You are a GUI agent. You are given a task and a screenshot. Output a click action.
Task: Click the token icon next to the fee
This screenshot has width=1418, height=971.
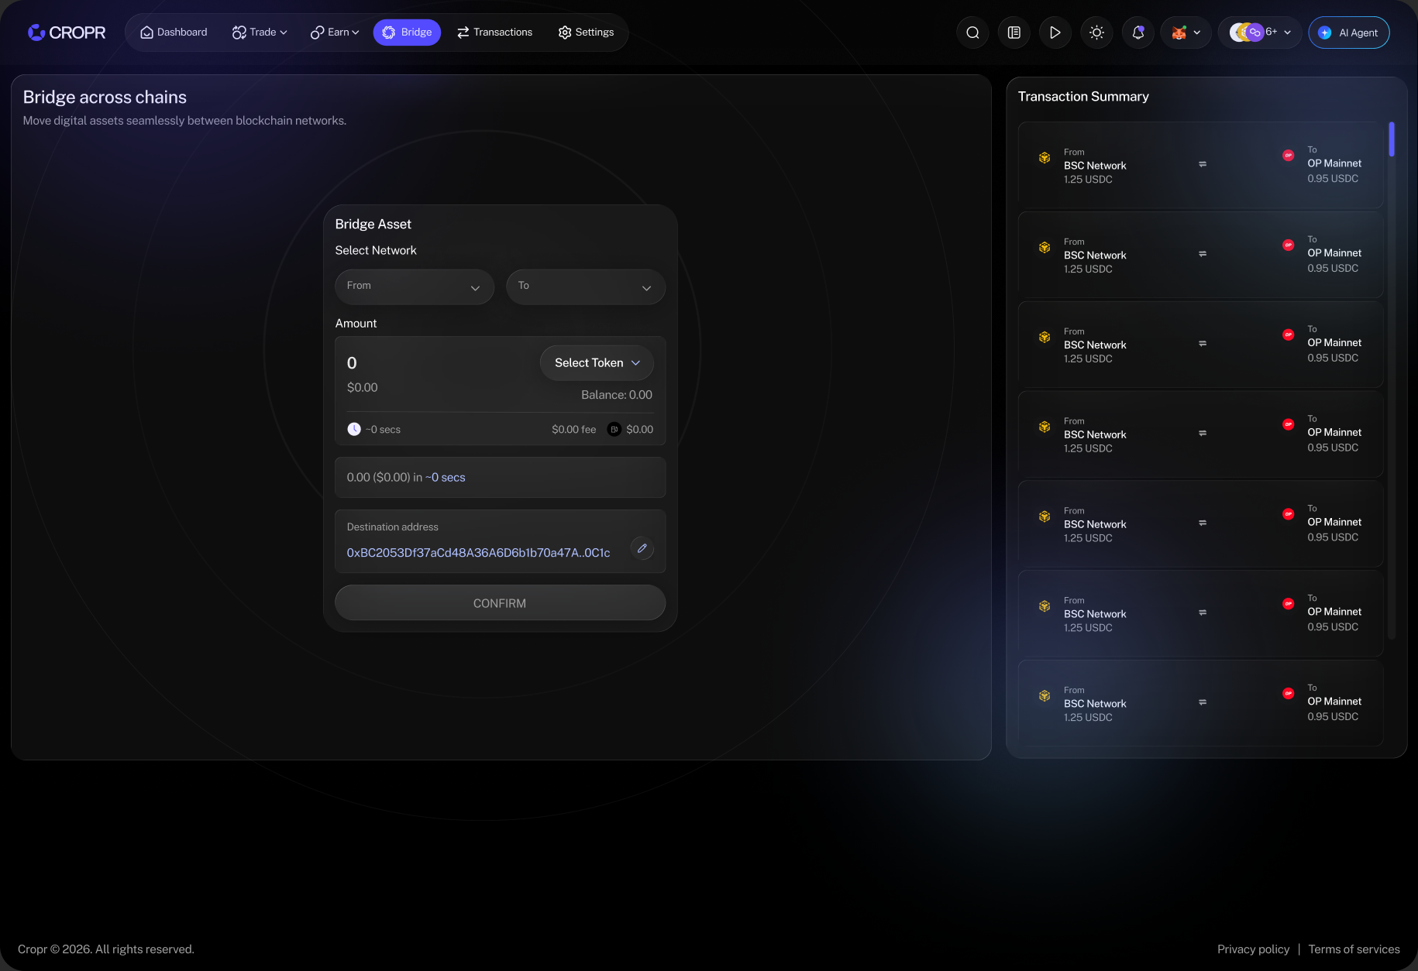pos(614,429)
